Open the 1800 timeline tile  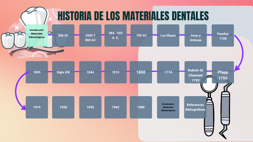click(141, 72)
